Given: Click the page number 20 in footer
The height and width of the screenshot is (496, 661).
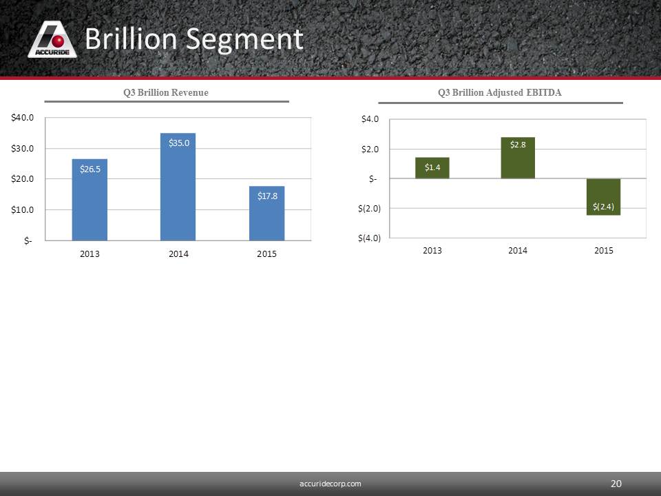Looking at the screenshot, I should coord(616,484).
